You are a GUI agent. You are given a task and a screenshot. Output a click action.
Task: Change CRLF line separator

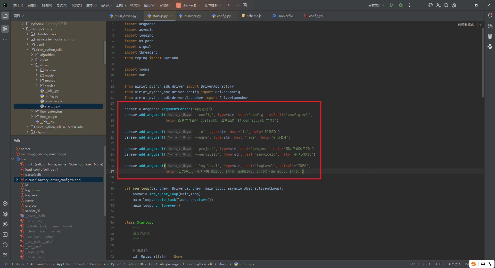coord(427,264)
